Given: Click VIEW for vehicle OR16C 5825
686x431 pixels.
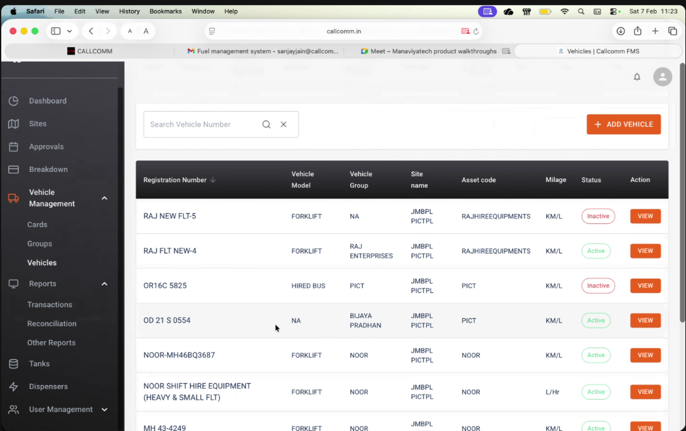Looking at the screenshot, I should [x=645, y=285].
